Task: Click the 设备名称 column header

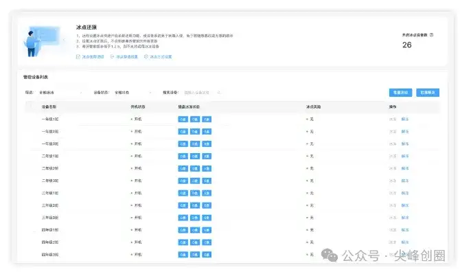Action: 49,106
